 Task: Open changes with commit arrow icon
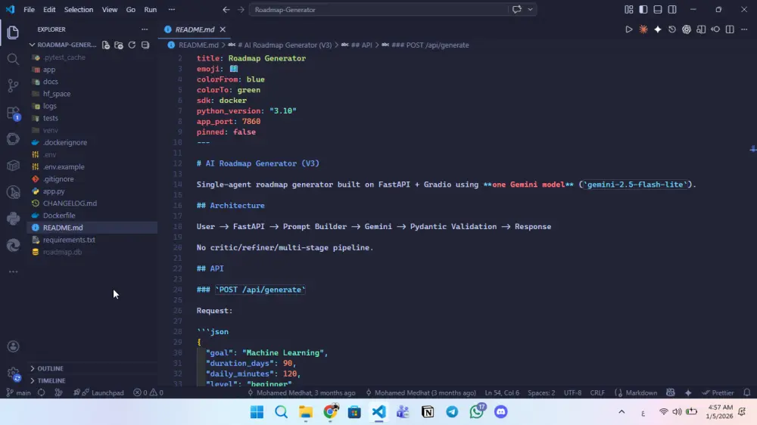(x=715, y=29)
